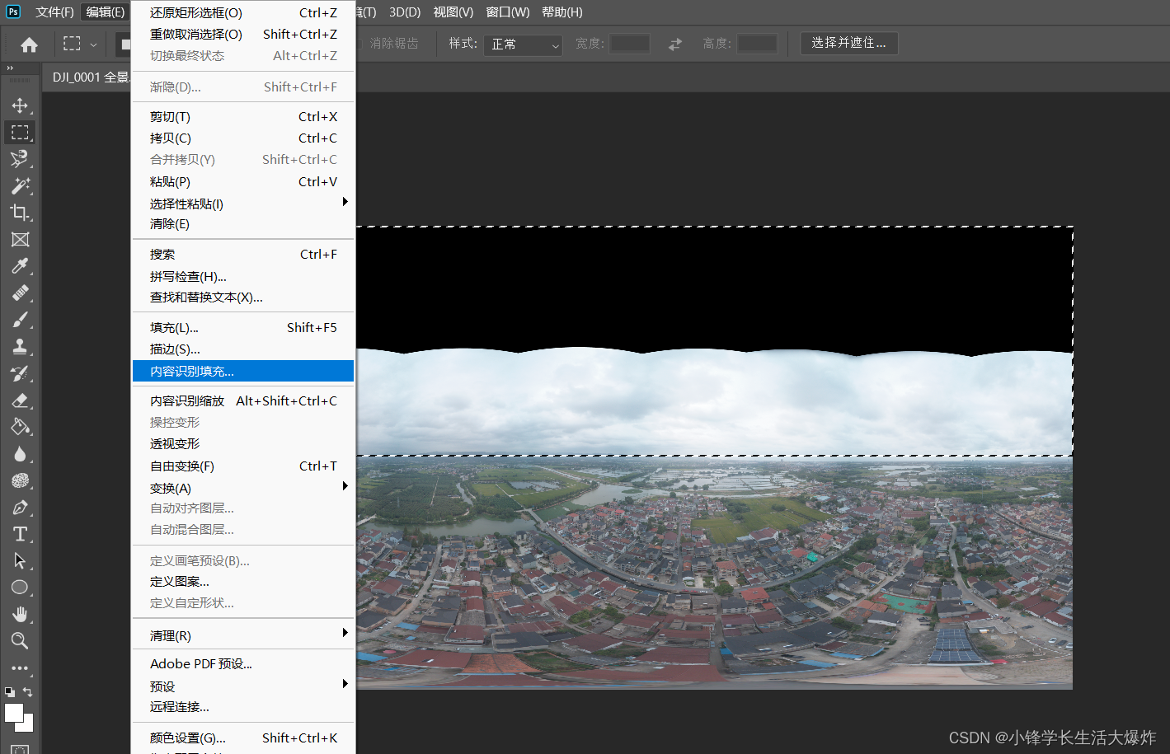Open the 文件(F) menu

(54, 12)
